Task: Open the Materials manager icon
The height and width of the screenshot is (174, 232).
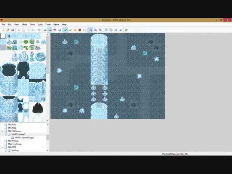Action: point(111,30)
